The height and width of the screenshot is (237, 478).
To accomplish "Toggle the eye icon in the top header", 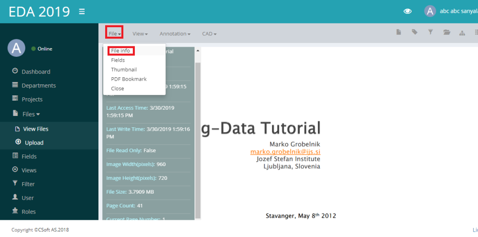I will coord(407,11).
